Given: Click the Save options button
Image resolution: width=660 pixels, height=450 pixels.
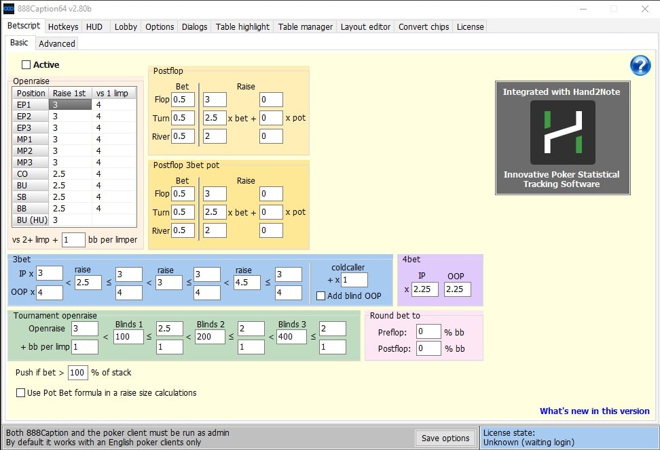Looking at the screenshot, I should (x=445, y=438).
